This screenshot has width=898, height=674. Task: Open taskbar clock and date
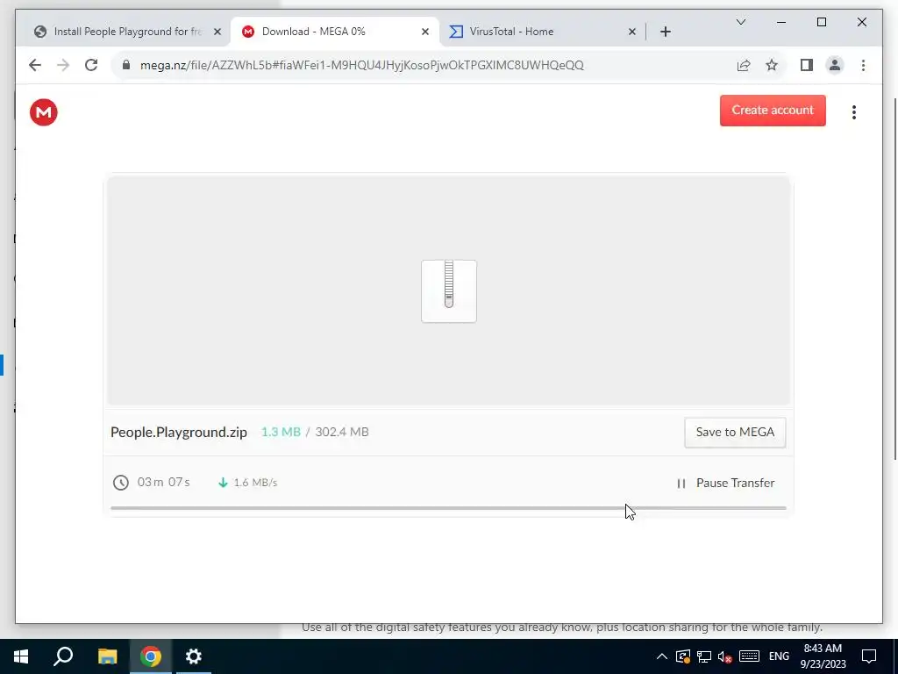(x=823, y=656)
